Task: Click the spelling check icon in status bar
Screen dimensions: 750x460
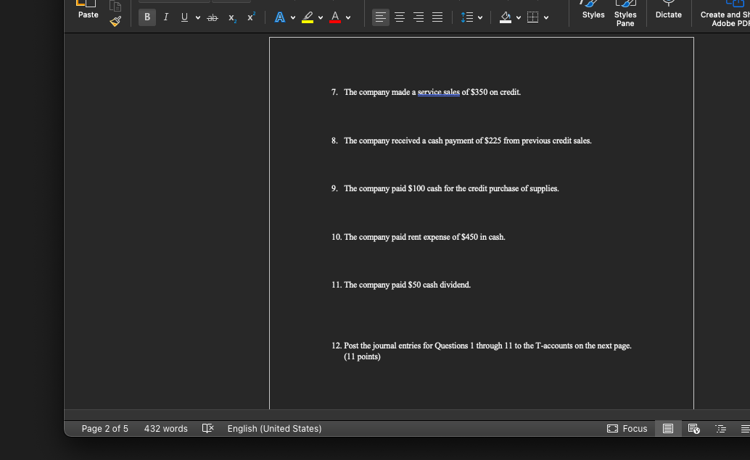Action: (x=207, y=428)
